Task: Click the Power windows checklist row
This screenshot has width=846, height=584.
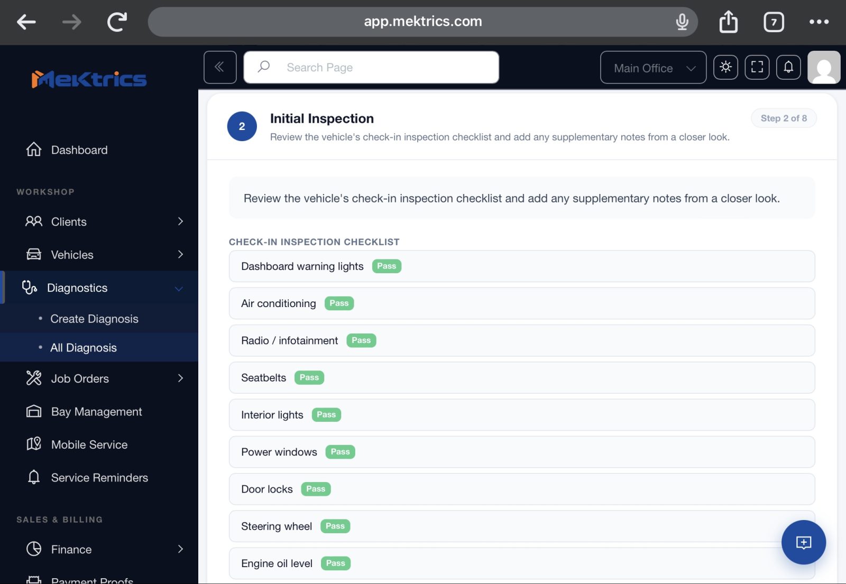Action: tap(522, 452)
